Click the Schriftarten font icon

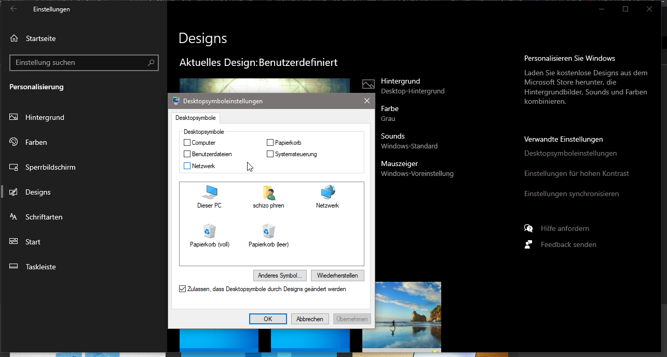[x=14, y=217]
